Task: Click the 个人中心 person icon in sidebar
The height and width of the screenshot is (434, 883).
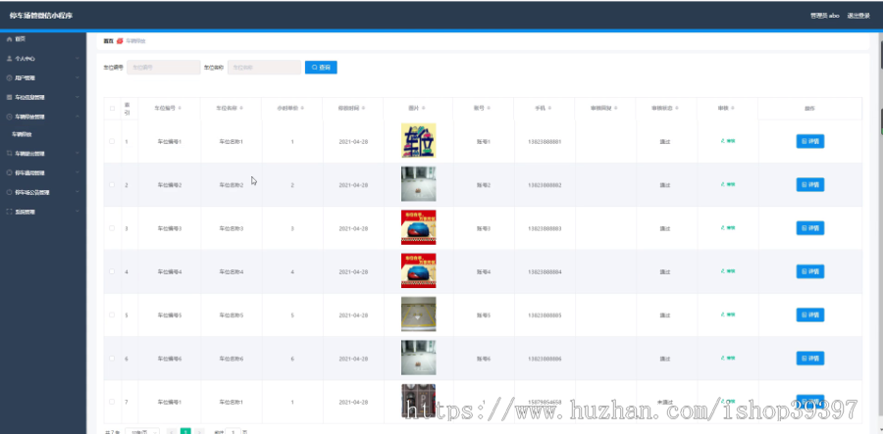Action: click(x=9, y=59)
